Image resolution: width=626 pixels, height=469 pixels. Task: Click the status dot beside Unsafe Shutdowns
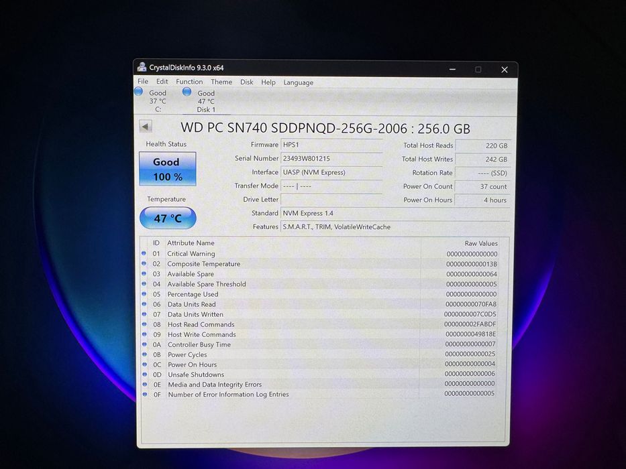[x=144, y=374]
